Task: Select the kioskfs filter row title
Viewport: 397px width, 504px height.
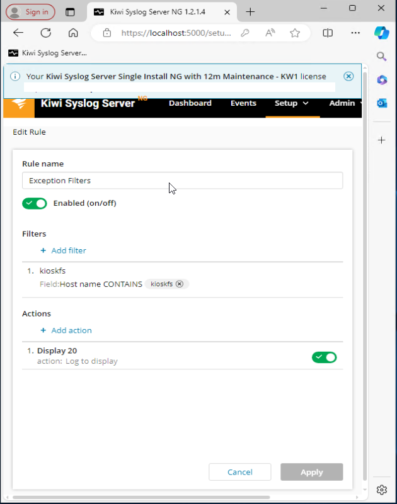Action: 52,271
